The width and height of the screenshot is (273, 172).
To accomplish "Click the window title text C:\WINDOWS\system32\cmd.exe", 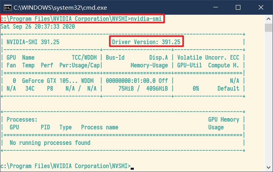I will tap(60, 8).
